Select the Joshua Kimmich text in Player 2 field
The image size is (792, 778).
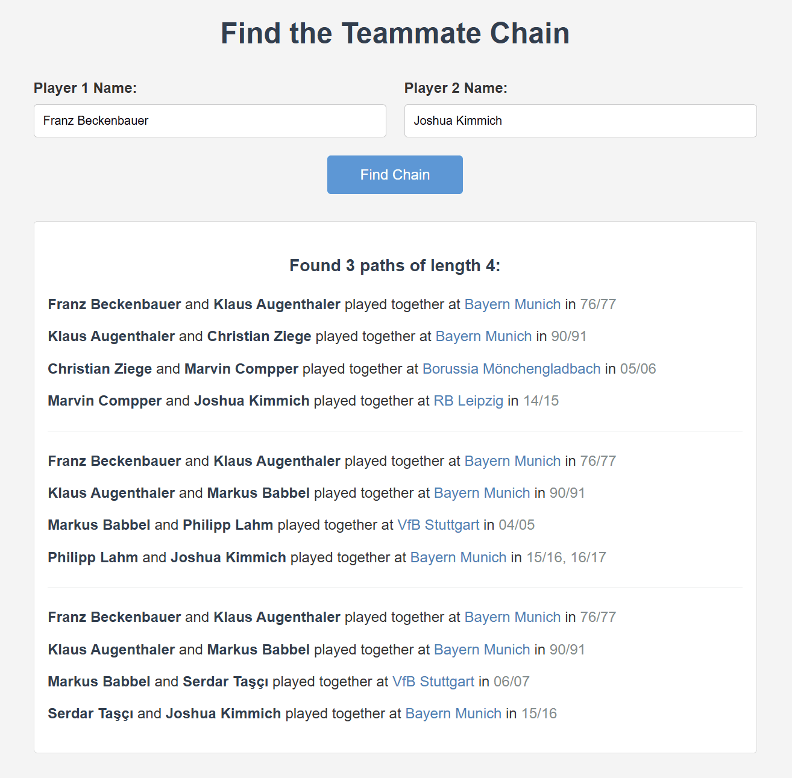tap(457, 121)
